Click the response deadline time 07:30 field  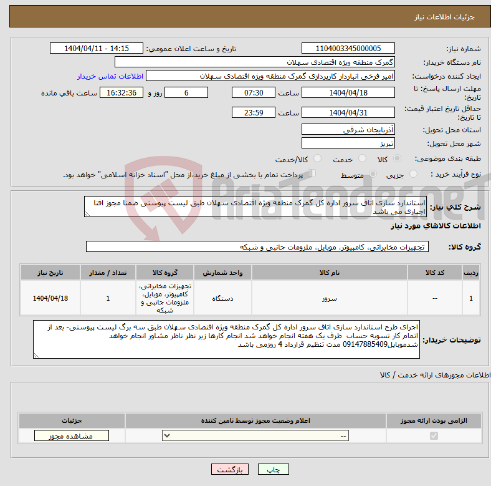pyautogui.click(x=254, y=92)
